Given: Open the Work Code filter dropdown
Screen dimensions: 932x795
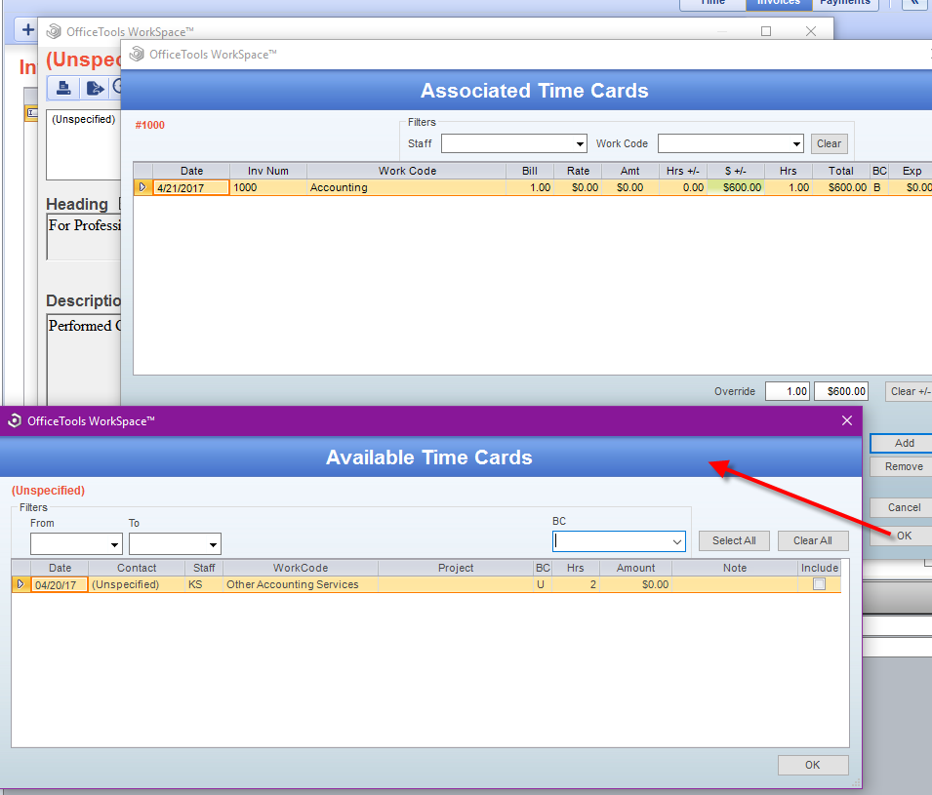Looking at the screenshot, I should click(x=796, y=143).
